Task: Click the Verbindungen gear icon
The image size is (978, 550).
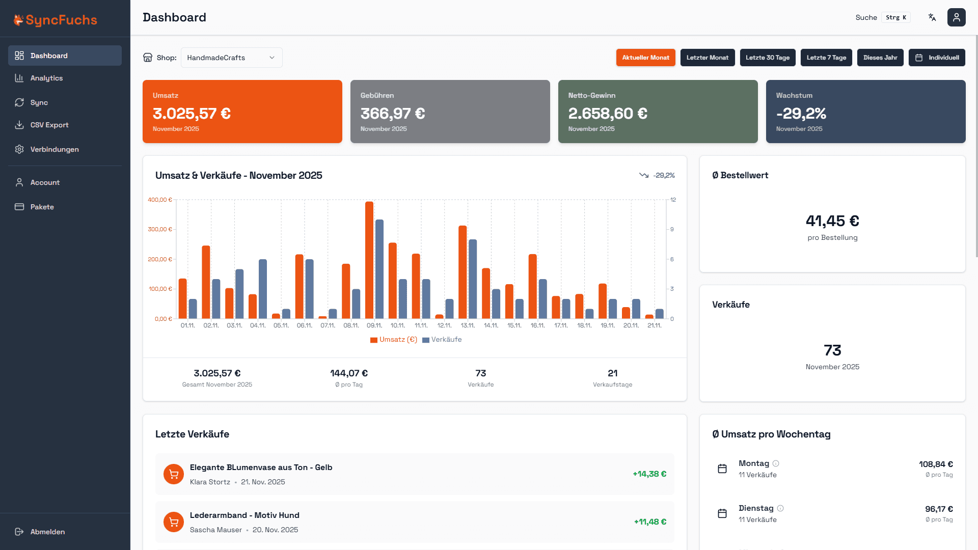Action: (19, 149)
